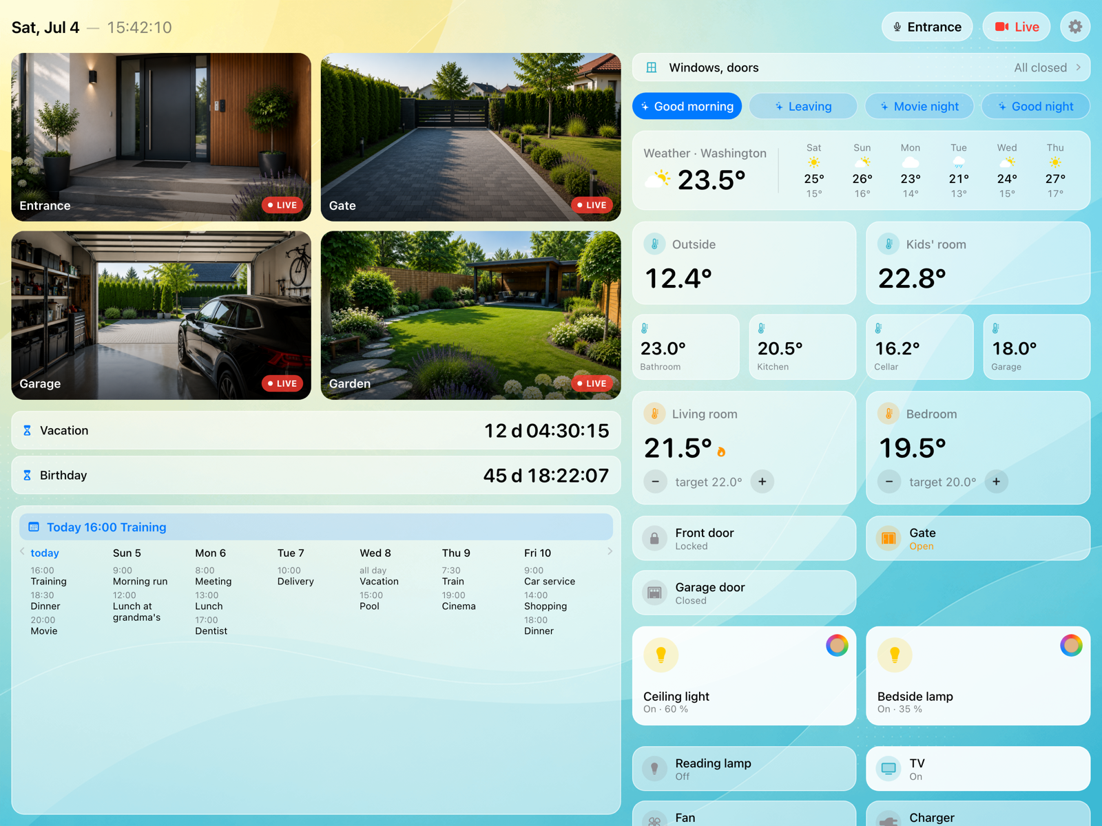The height and width of the screenshot is (826, 1102).
Task: Open the Kitchen temperature tile
Action: point(802,347)
